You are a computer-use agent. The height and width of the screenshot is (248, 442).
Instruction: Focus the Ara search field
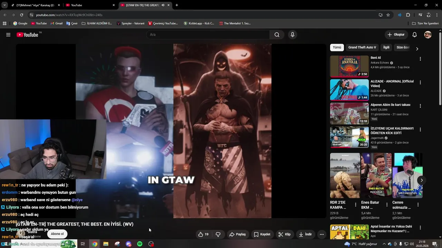(208, 35)
